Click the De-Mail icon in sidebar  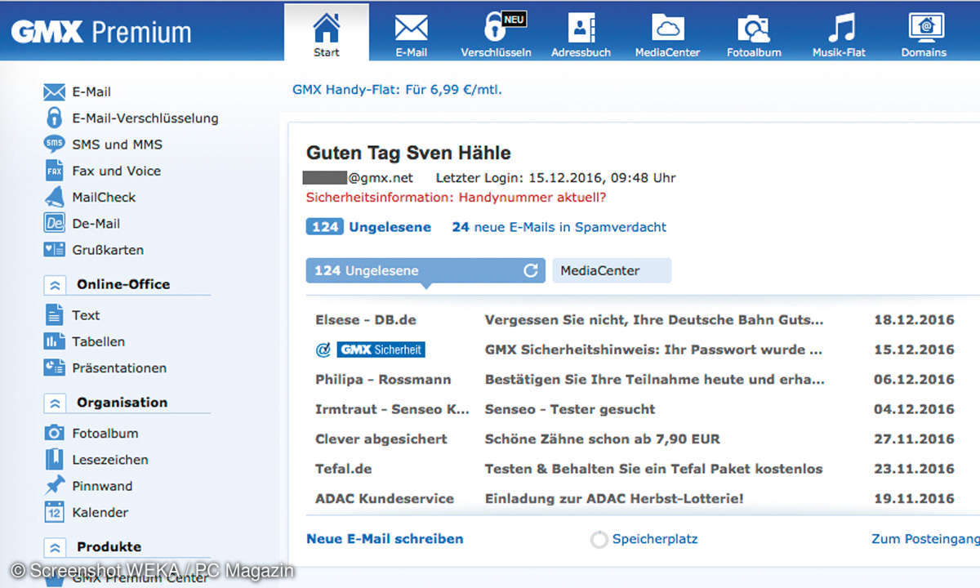pos(54,223)
